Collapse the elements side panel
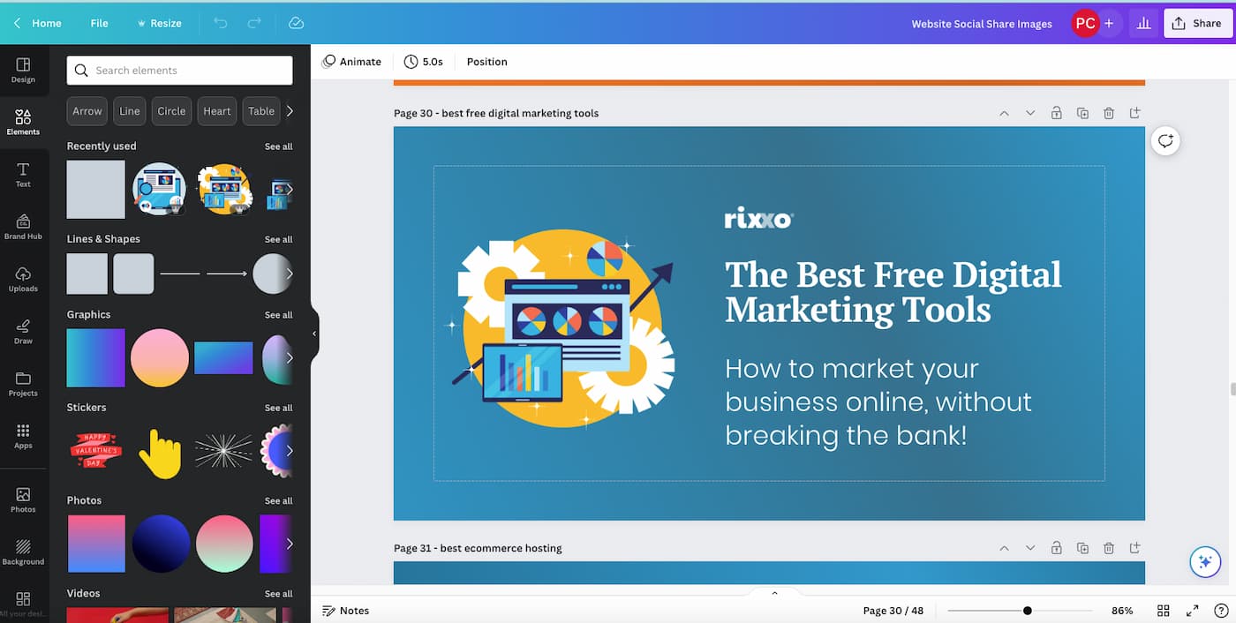The height and width of the screenshot is (623, 1236). point(313,333)
